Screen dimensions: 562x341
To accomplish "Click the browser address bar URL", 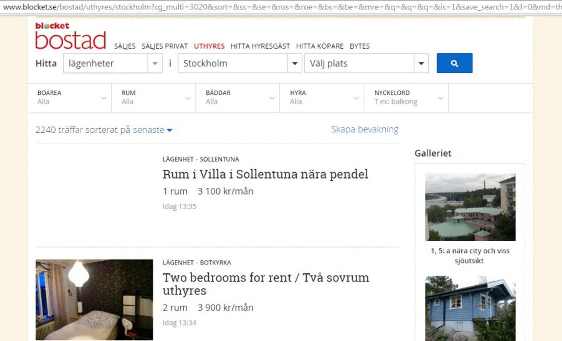I will pyautogui.click(x=281, y=7).
